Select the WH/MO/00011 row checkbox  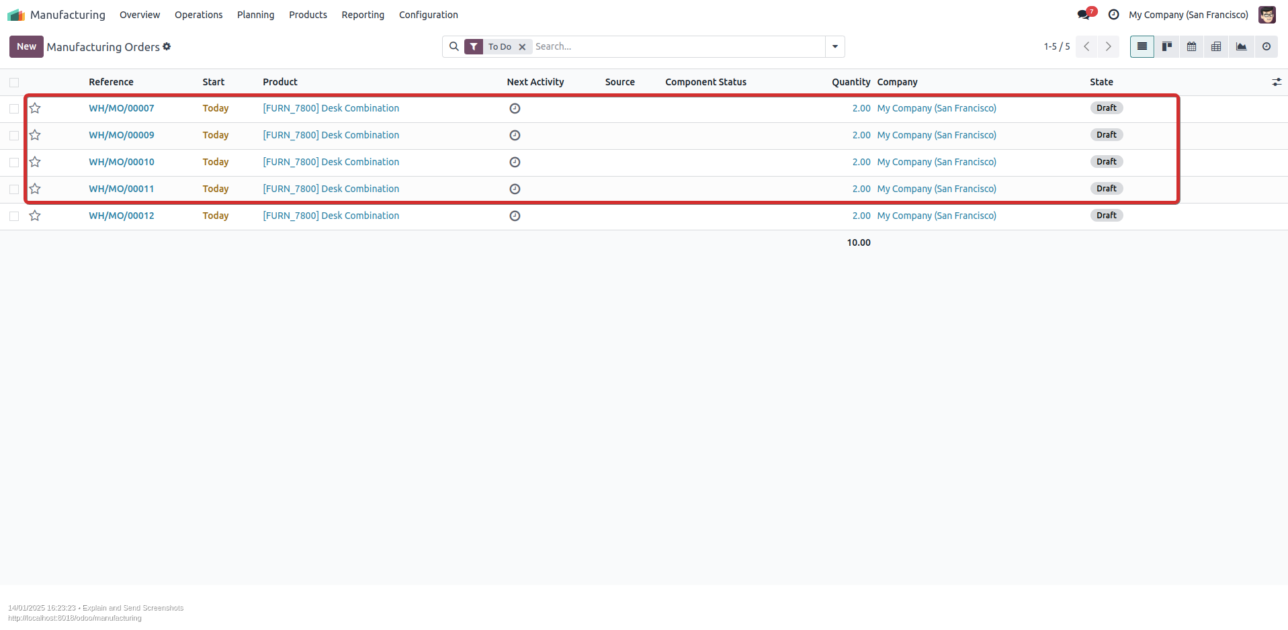pos(14,189)
